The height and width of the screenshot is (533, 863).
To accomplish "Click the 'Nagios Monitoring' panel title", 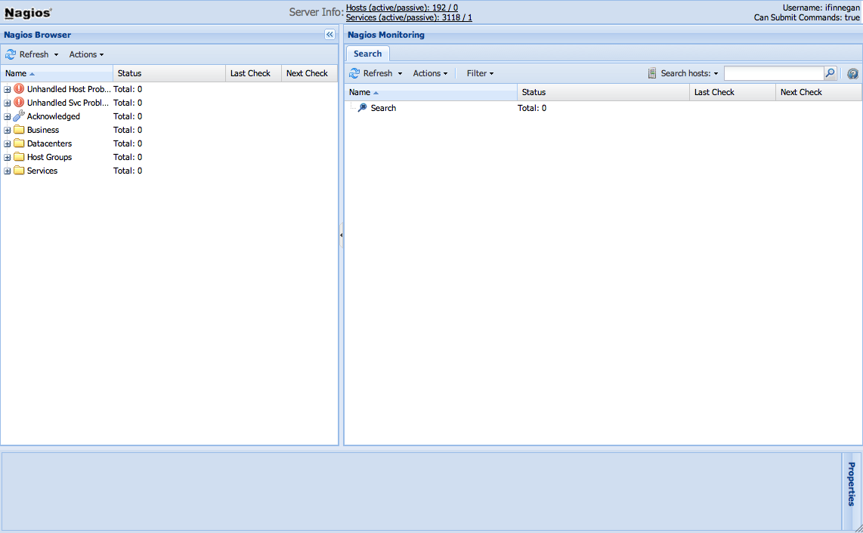I will [386, 35].
